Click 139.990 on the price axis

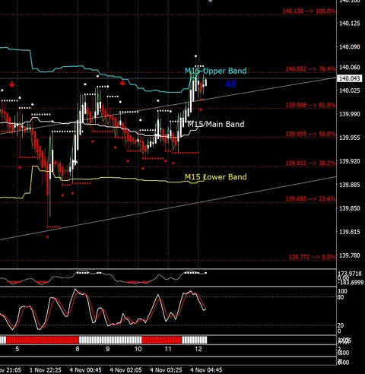(x=350, y=114)
